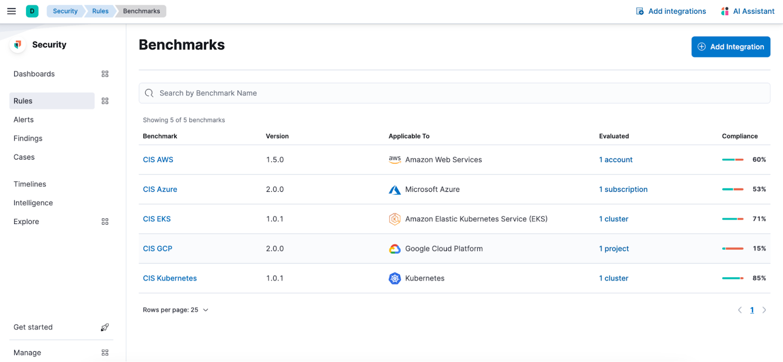Open Intelligence in the sidebar
Screen dimensions: 783x362
click(x=33, y=203)
